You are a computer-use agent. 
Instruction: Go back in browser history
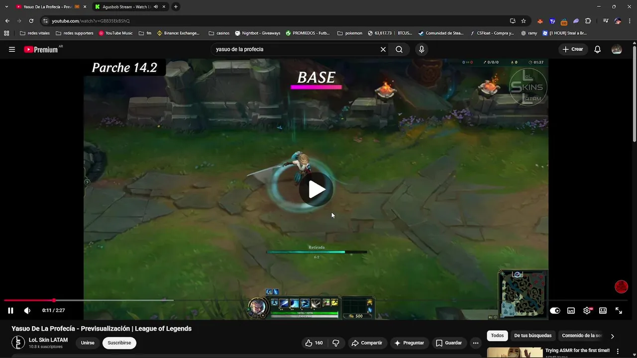click(x=7, y=21)
